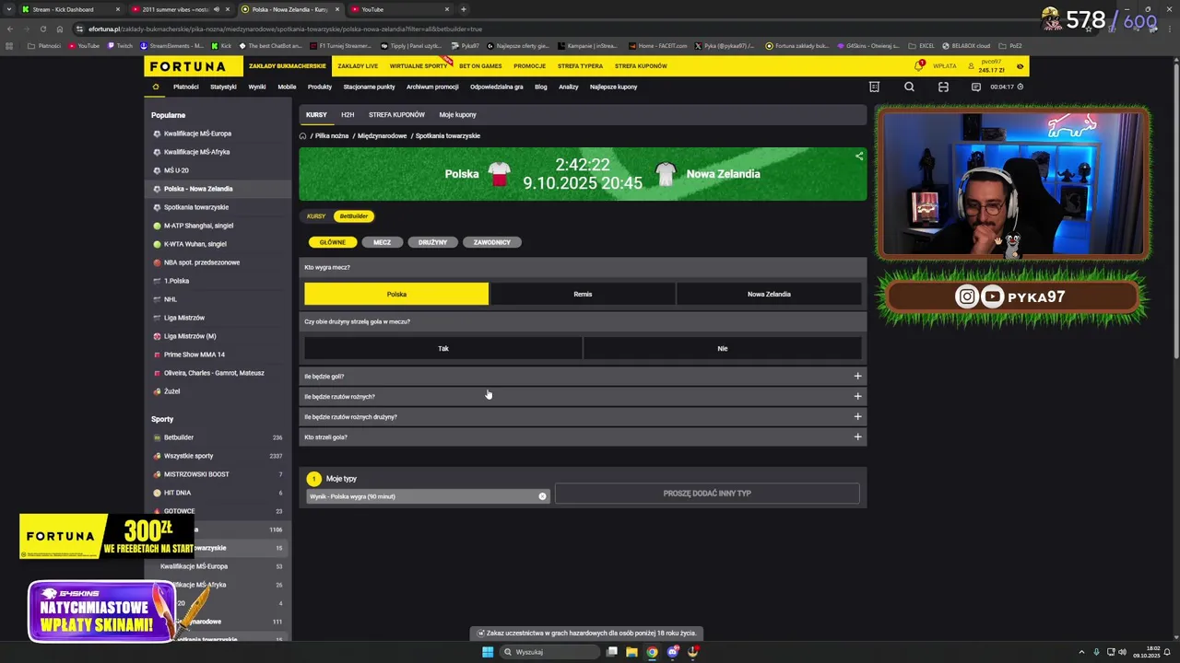
Task: Select the 'Nowa Zelandia' win outcome
Action: (769, 294)
